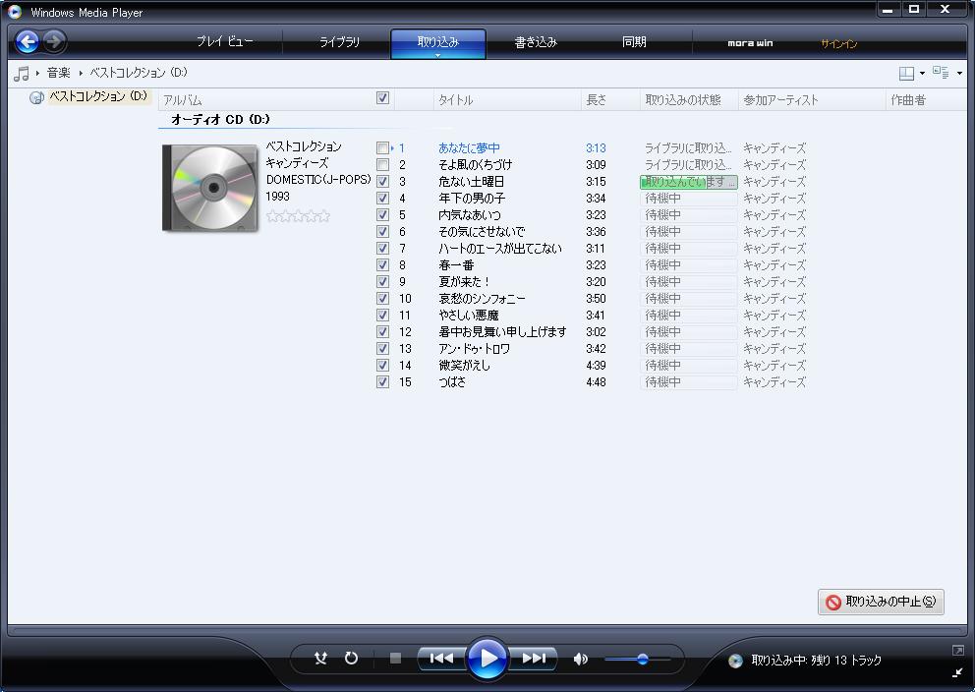Image resolution: width=975 pixels, height=692 pixels.
Task: Sort by the タイトル column header
Action: coord(507,100)
